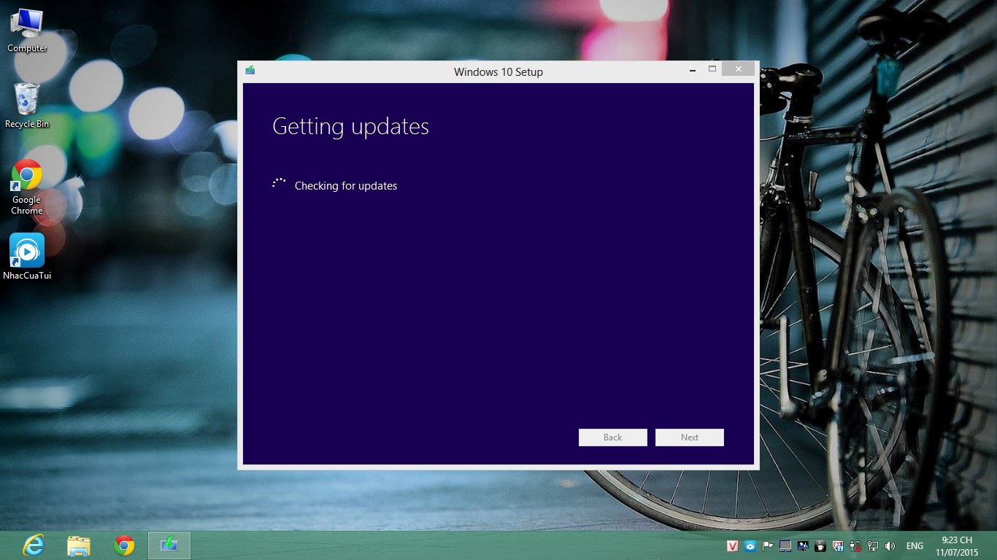This screenshot has height=560, width=997.
Task: Click the 'Getting updates' heading
Action: [x=350, y=127]
